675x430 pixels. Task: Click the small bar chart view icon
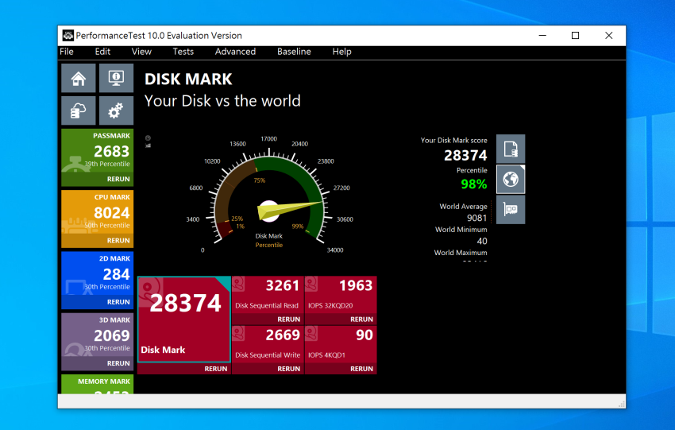point(148,145)
